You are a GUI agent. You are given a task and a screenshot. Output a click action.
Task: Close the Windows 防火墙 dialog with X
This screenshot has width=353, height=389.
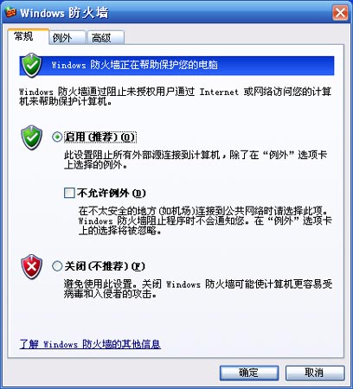[340, 12]
